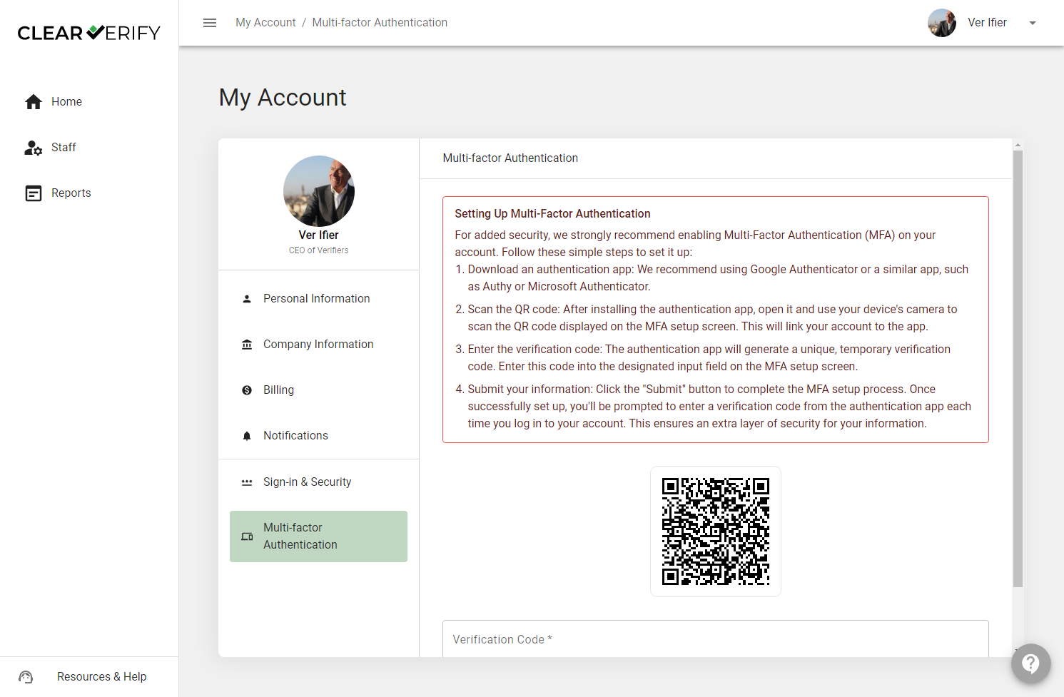Open the Staff sidebar item

[x=89, y=148]
